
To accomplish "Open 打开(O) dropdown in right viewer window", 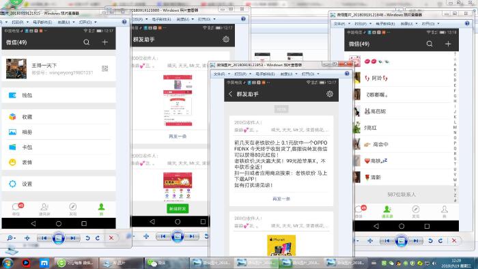I will [430, 24].
